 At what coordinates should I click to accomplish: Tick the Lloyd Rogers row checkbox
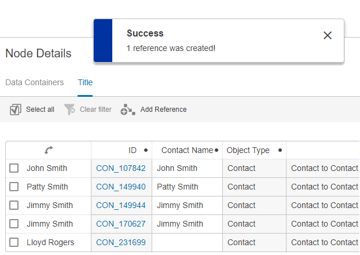click(x=14, y=243)
